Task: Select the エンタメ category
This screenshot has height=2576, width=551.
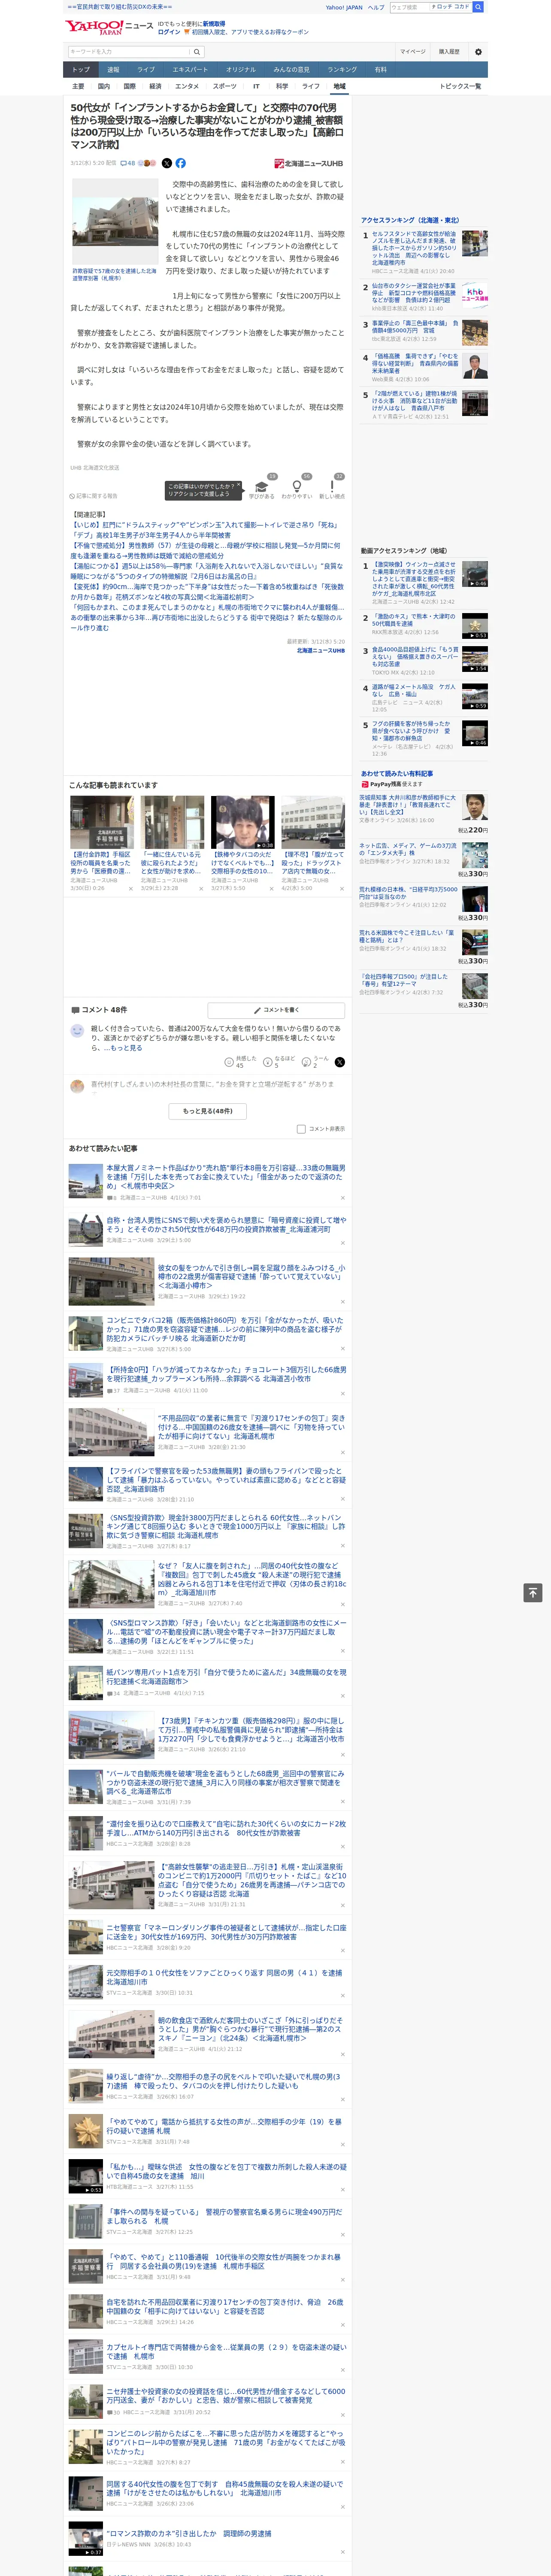Action: pyautogui.click(x=187, y=86)
